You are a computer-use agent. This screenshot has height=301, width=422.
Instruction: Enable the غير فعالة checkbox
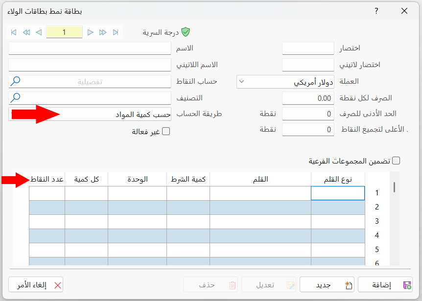(166, 131)
